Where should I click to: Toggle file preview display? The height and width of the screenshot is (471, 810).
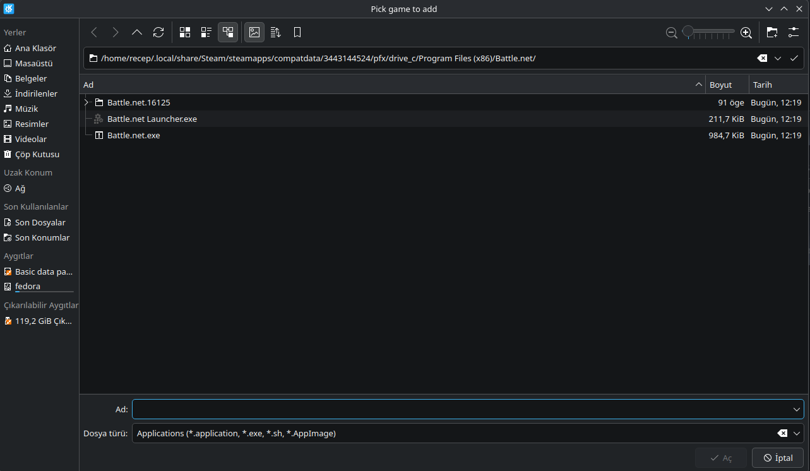point(254,32)
